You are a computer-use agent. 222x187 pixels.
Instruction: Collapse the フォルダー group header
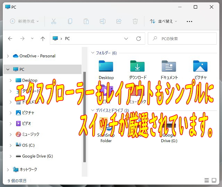pos(93,53)
